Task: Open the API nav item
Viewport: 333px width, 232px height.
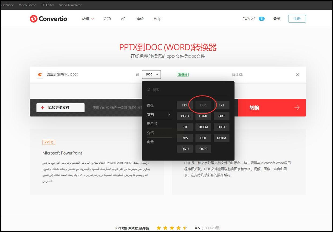Action: tap(124, 19)
